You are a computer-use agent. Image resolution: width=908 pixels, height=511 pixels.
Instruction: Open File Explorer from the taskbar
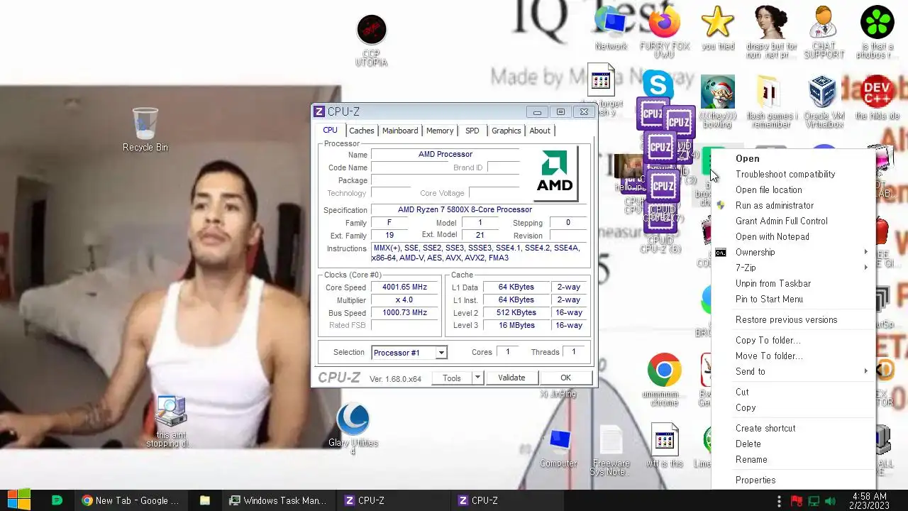tap(204, 500)
